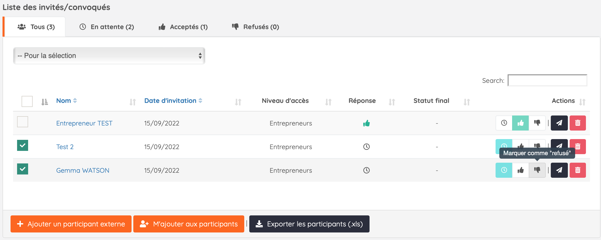Image resolution: width=601 pixels, height=240 pixels.
Task: Open the Refusés (0) tab
Action: 256,27
